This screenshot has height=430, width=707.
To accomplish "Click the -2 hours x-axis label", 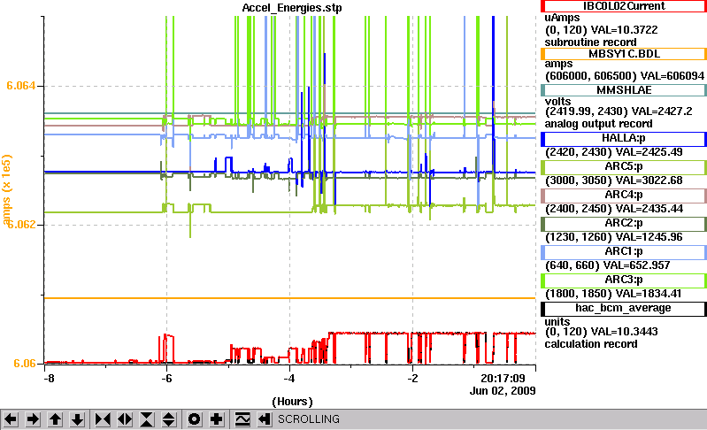I will click(412, 379).
